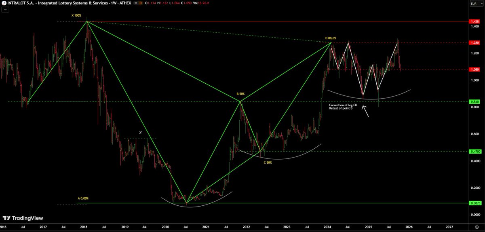Select the 'D 88,6%' pattern label
The width and height of the screenshot is (485, 232).
(331, 38)
